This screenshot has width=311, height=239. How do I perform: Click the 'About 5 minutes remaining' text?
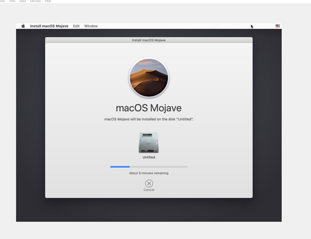(149, 173)
